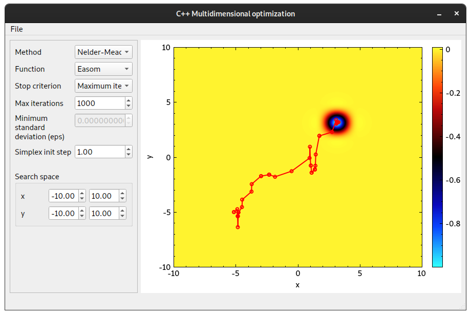Click the "Simplex init step" label
Viewport: 471px width, 315px height.
43,152
